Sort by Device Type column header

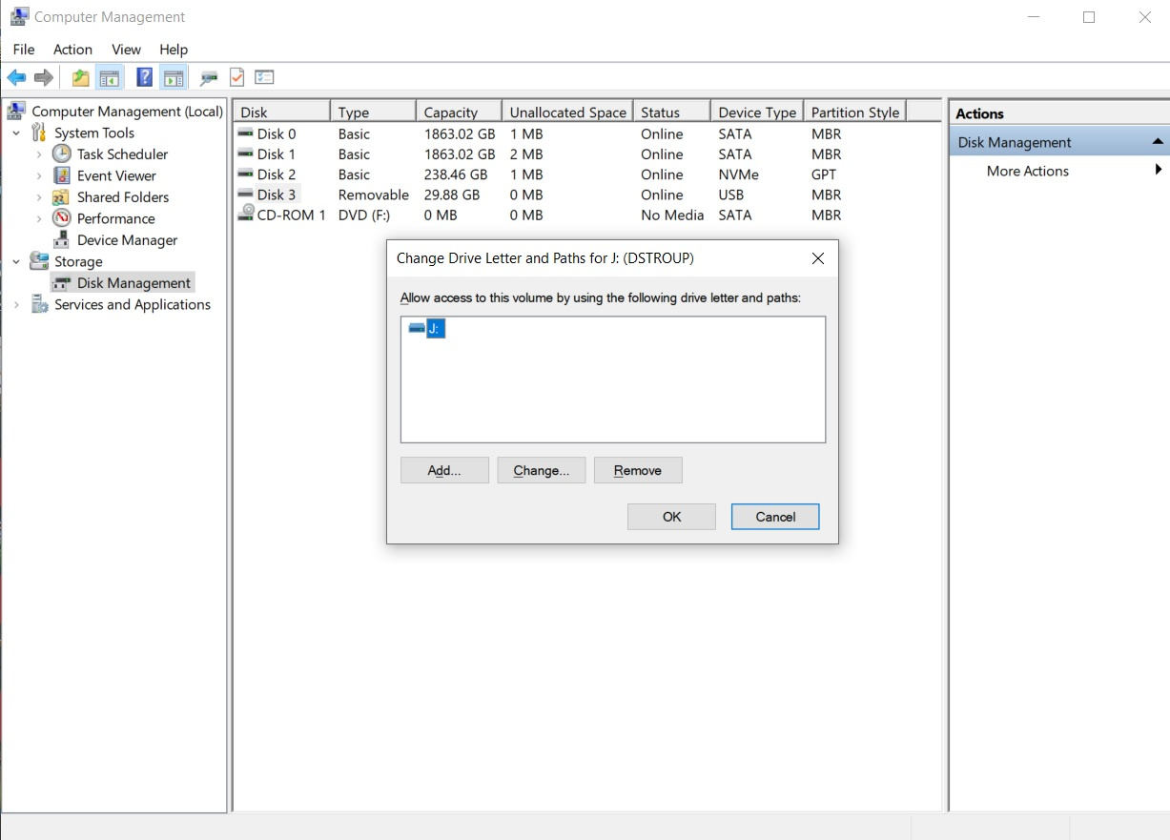pyautogui.click(x=757, y=112)
